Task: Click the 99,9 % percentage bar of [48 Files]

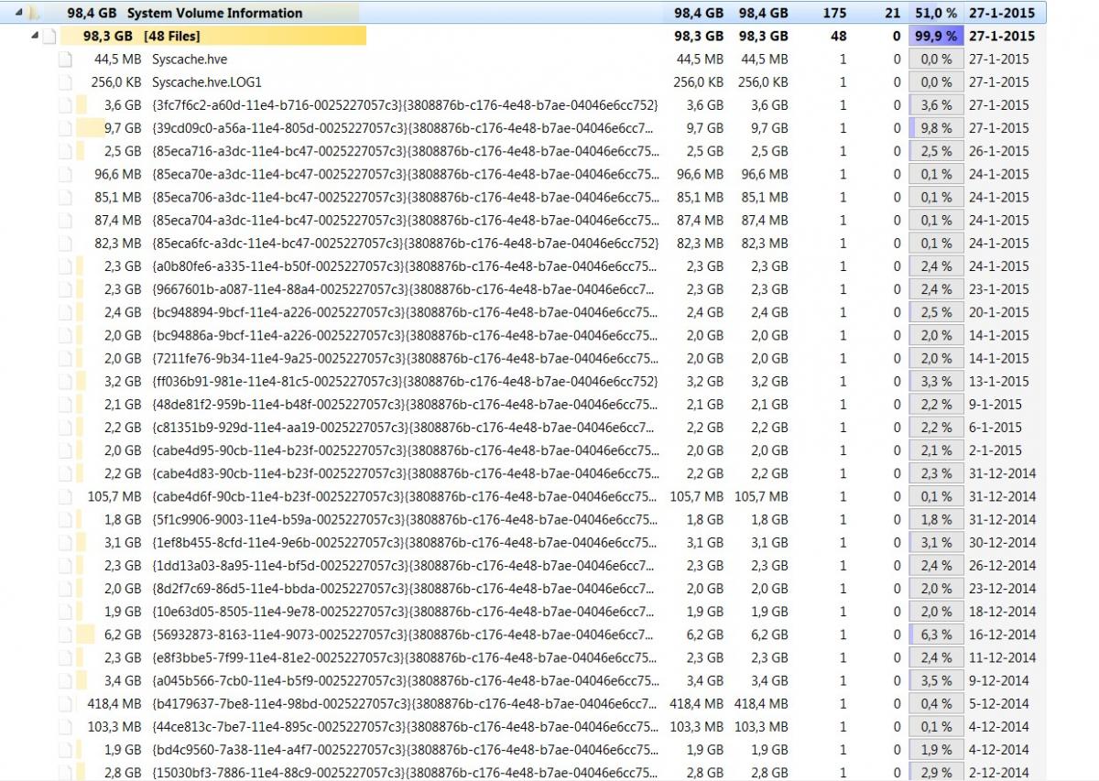Action: (x=935, y=36)
